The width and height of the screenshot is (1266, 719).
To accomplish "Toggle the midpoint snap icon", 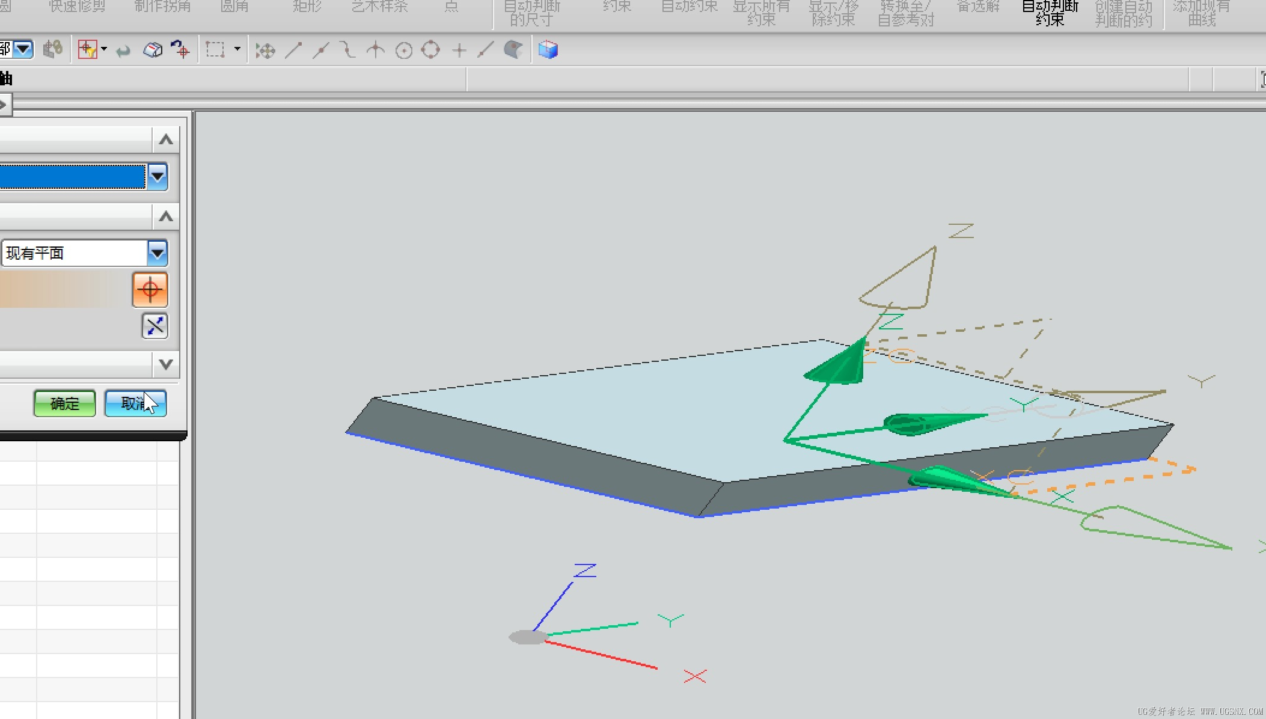I will coord(321,50).
